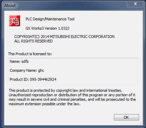Viewport: 146px width, 128px height.
Task: Click the 'Product ID: 095-394462924' line
Action: click(x=33, y=79)
